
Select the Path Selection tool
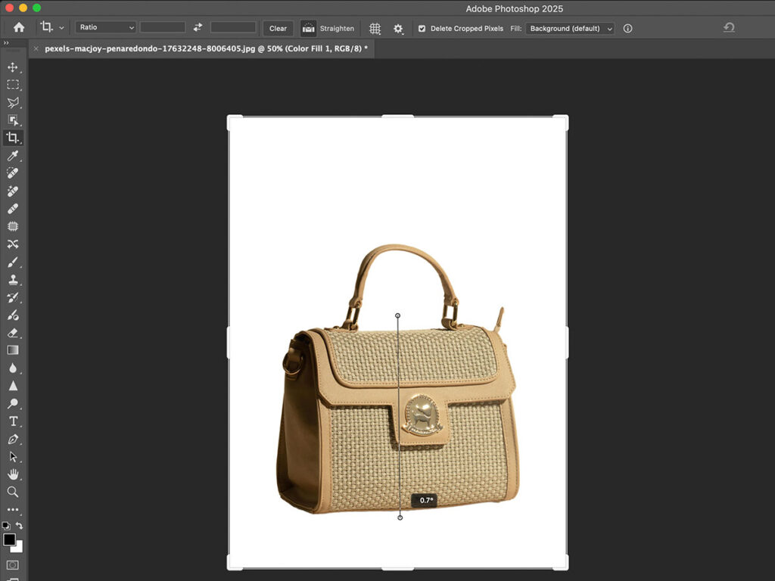(13, 456)
